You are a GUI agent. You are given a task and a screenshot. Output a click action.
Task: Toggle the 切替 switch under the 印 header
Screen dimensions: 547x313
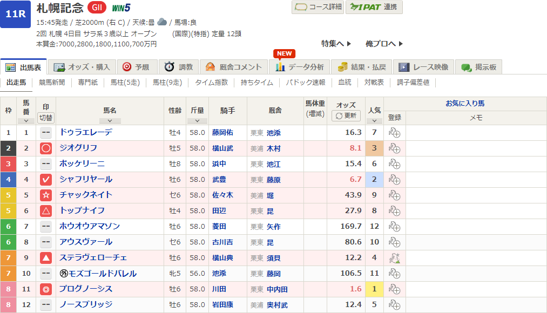click(x=46, y=117)
